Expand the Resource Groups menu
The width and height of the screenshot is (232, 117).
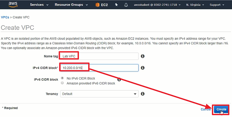(71, 5)
